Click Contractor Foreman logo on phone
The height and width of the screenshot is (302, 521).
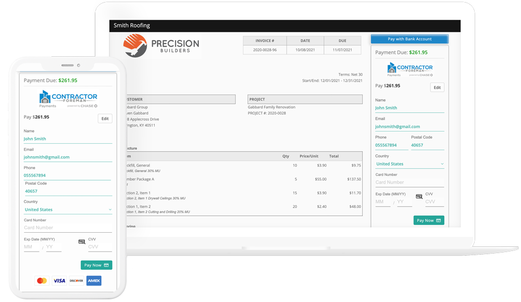coord(68,98)
